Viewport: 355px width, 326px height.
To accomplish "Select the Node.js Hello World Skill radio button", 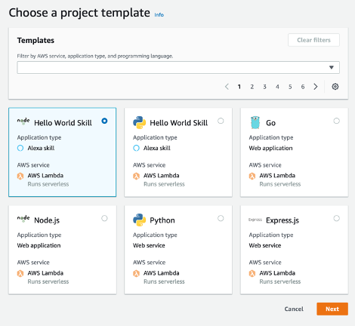I will [x=104, y=121].
